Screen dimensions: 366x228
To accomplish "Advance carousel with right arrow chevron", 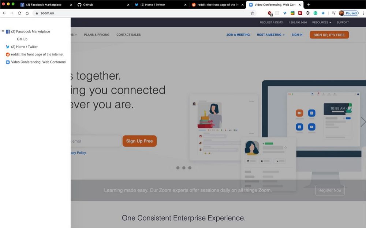I will coord(363,122).
